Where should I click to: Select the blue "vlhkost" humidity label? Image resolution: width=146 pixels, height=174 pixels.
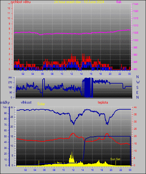(x=26, y=102)
